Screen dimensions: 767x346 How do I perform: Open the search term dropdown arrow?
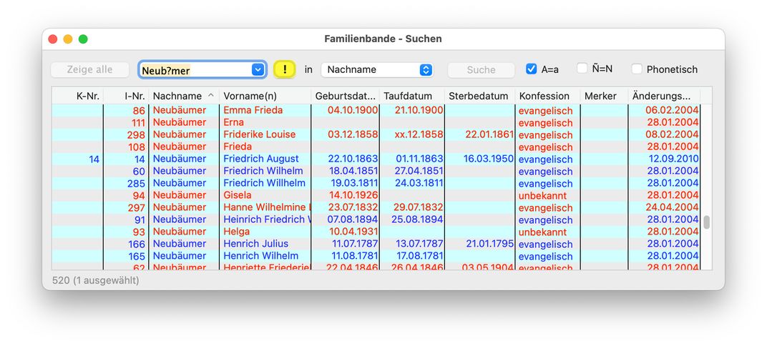pyautogui.click(x=258, y=69)
